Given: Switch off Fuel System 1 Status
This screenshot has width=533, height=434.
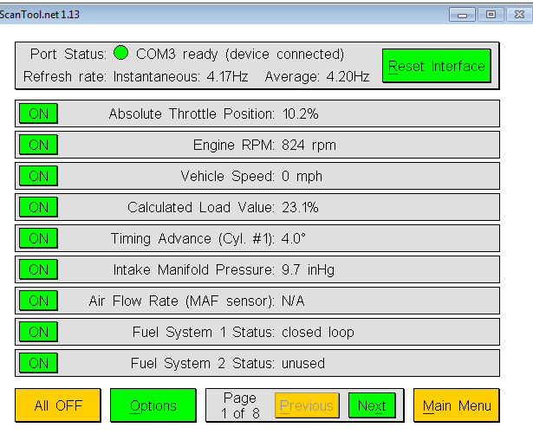Looking at the screenshot, I should pyautogui.click(x=38, y=332).
